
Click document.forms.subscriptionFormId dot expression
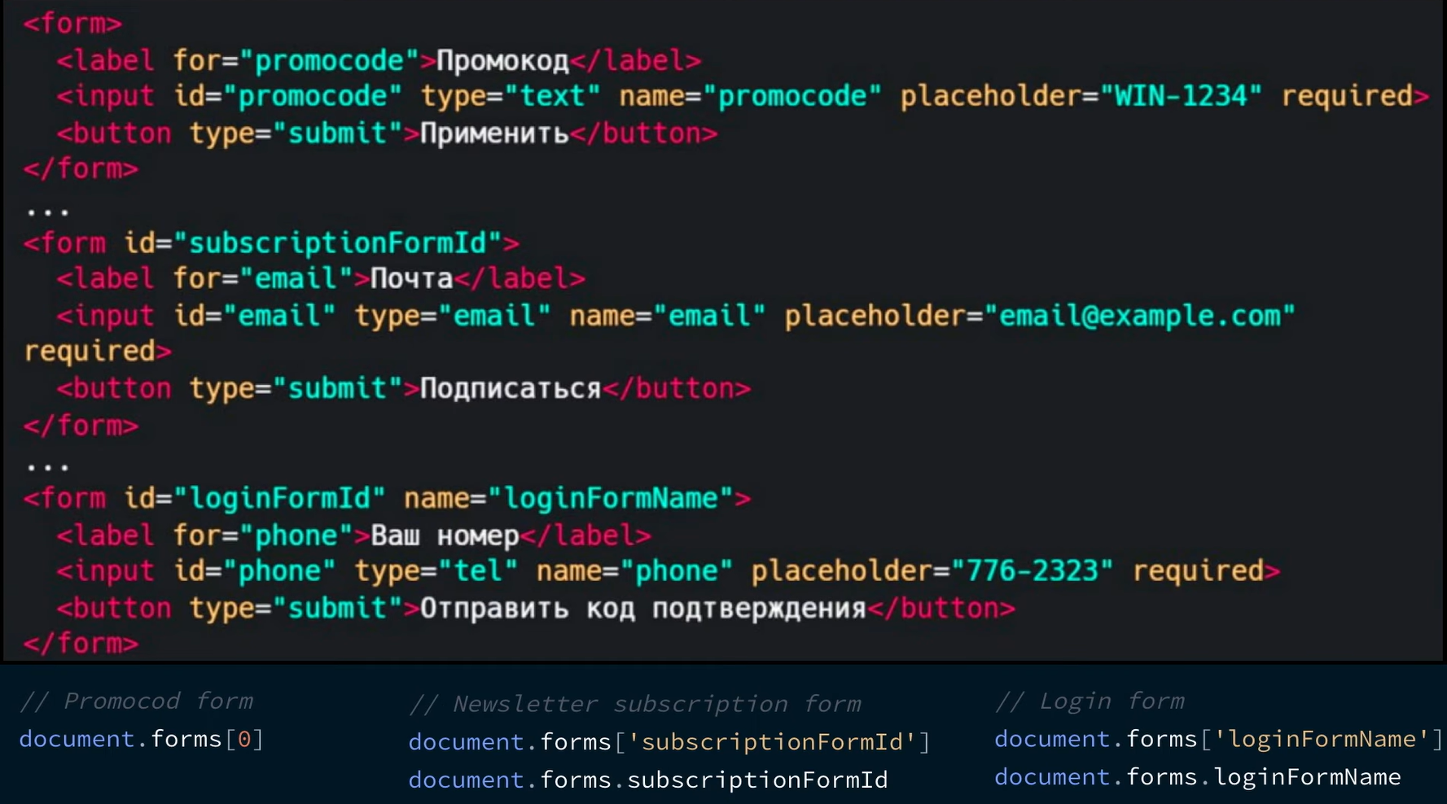coord(647,780)
